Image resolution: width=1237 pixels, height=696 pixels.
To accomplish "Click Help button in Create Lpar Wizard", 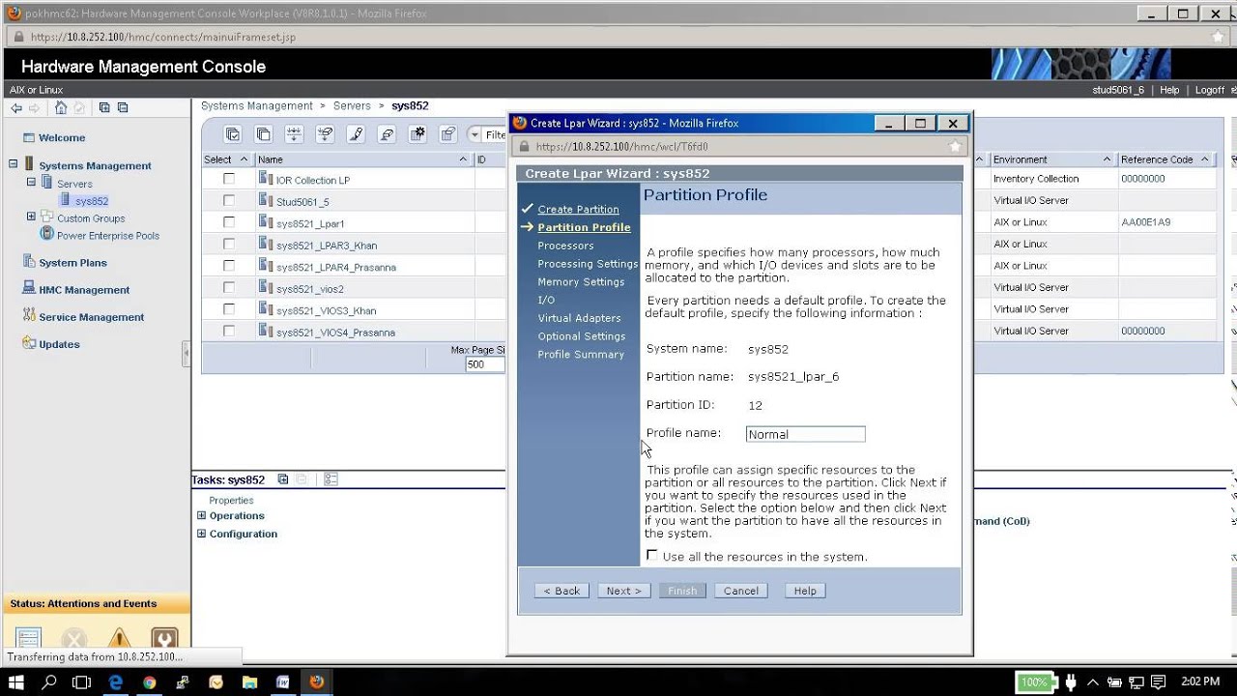I will [805, 591].
